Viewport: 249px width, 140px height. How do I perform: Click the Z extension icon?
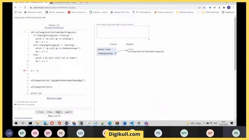(219, 7)
